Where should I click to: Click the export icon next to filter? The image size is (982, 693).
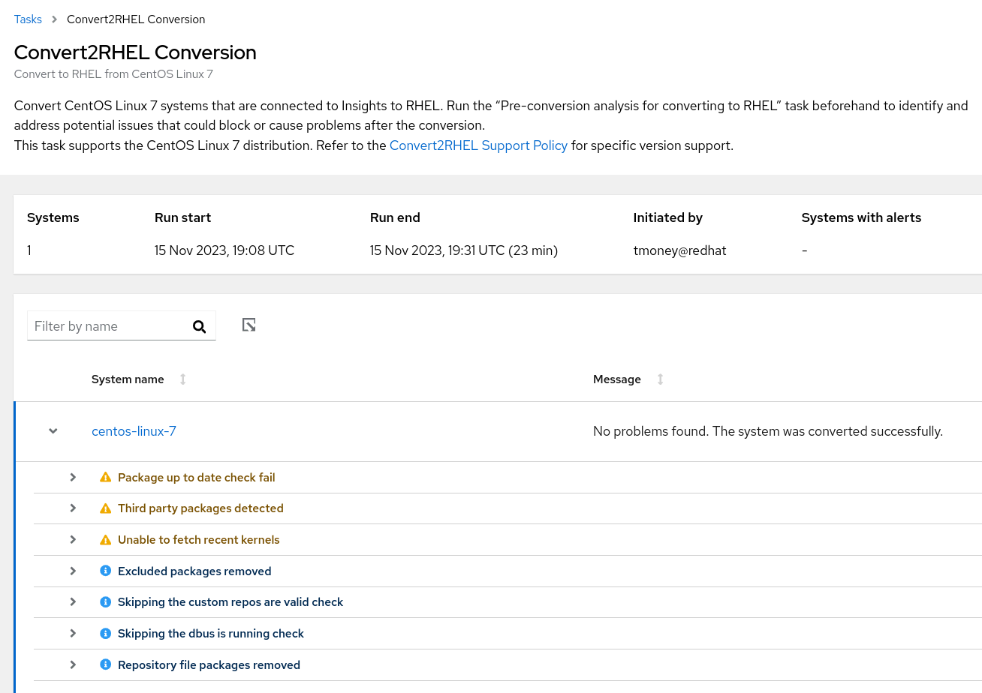click(249, 325)
